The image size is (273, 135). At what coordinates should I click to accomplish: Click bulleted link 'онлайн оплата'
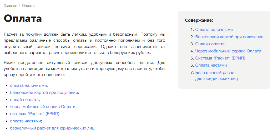24,100
